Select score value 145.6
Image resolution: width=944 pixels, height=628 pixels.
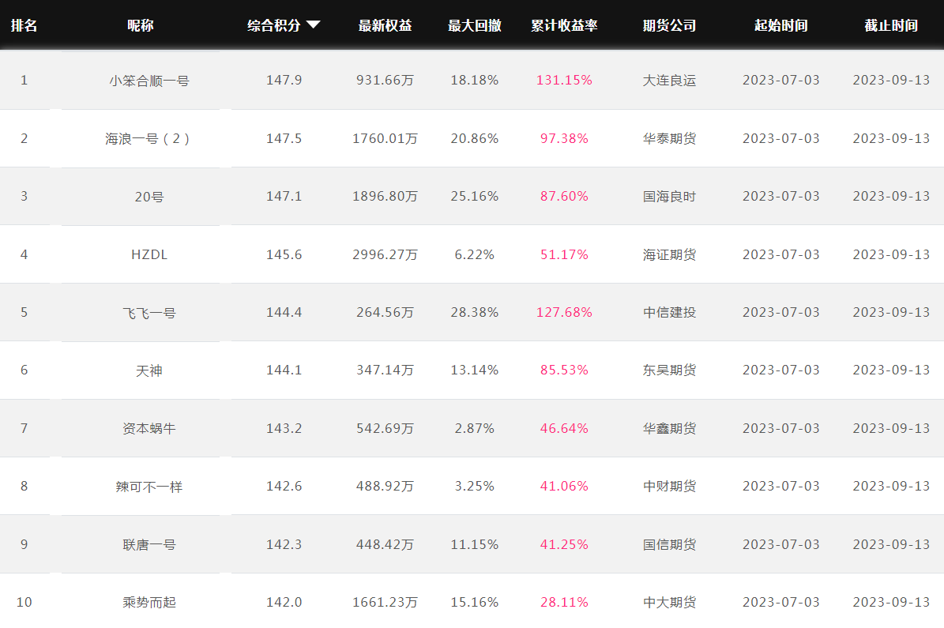coord(284,254)
